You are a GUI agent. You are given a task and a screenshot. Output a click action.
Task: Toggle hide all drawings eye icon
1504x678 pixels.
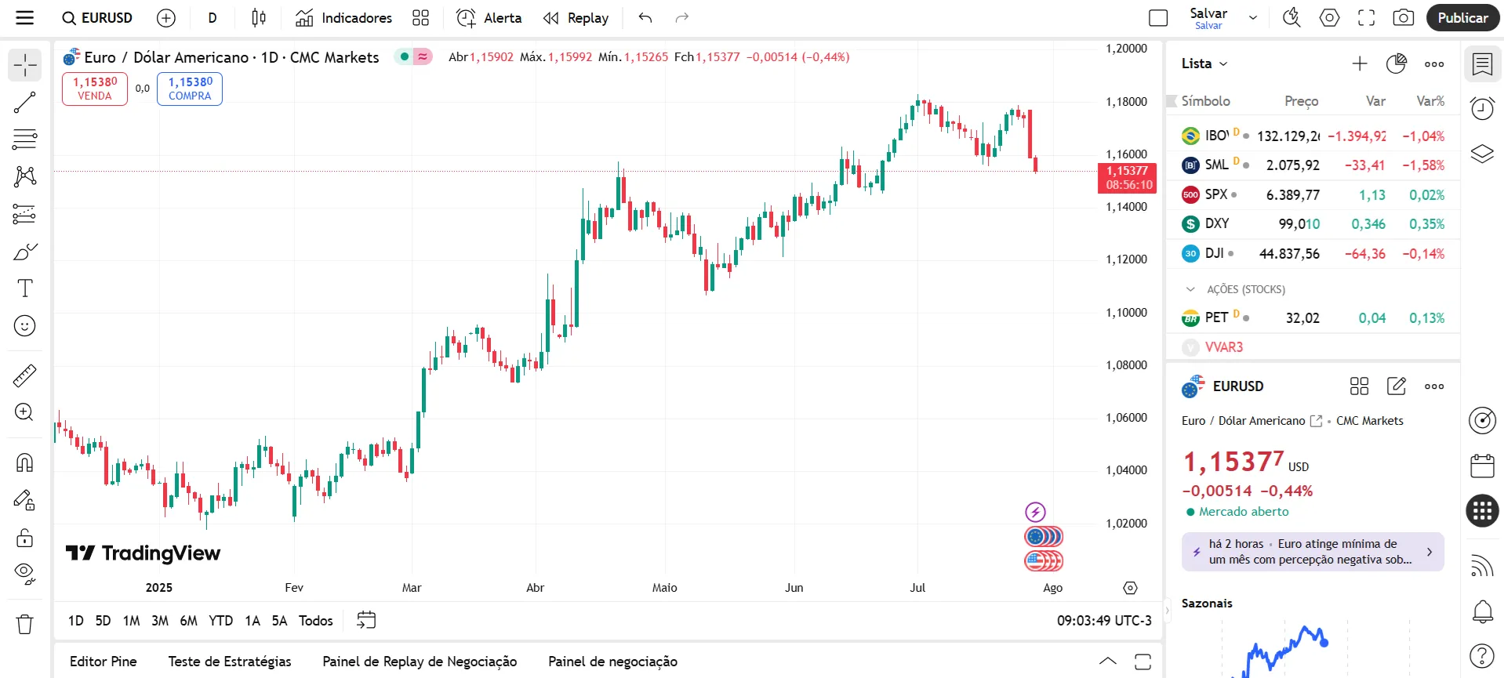(x=25, y=574)
